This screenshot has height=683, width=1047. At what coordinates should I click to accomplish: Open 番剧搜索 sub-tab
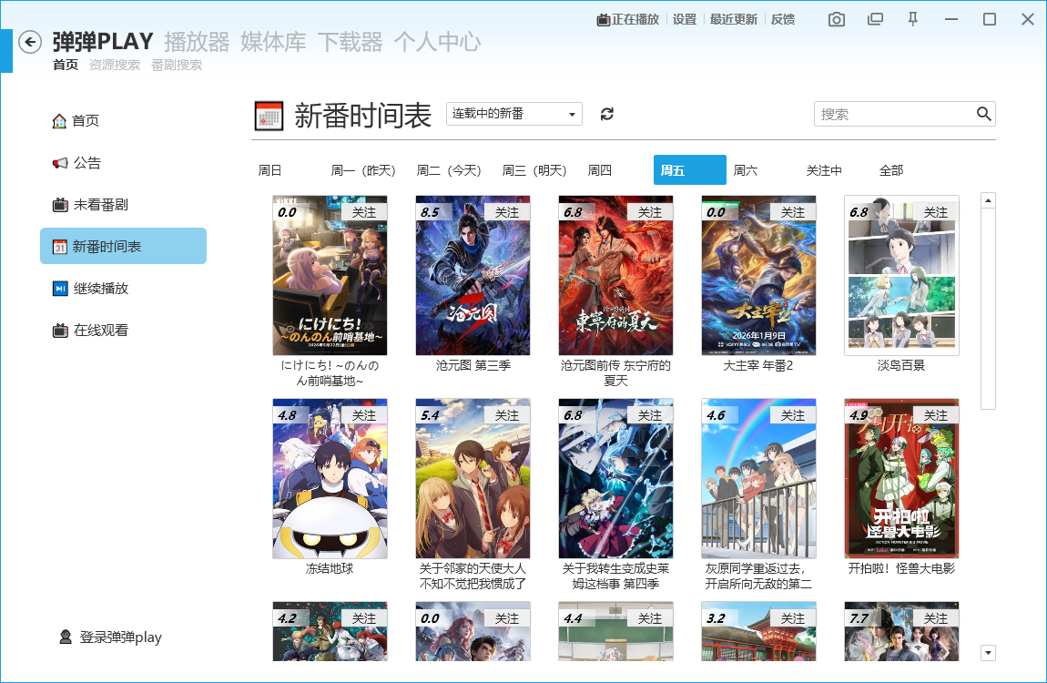[177, 65]
